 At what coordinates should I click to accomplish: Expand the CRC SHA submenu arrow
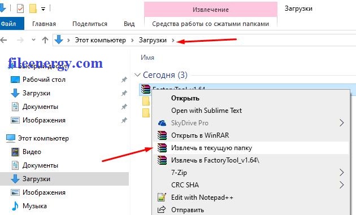point(341,185)
